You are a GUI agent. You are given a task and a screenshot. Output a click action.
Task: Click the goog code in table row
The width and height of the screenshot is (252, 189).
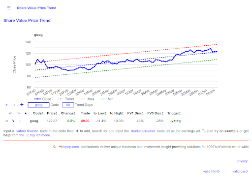click(x=34, y=121)
